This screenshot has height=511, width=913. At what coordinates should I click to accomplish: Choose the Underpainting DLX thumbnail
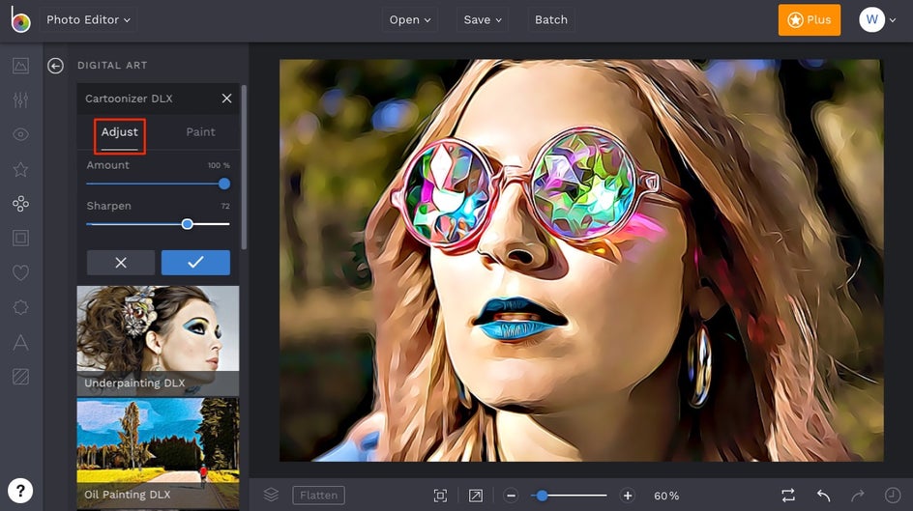click(158, 340)
